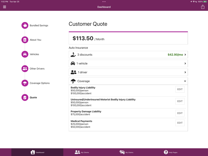Click the people icon in driver row

pos(73,72)
